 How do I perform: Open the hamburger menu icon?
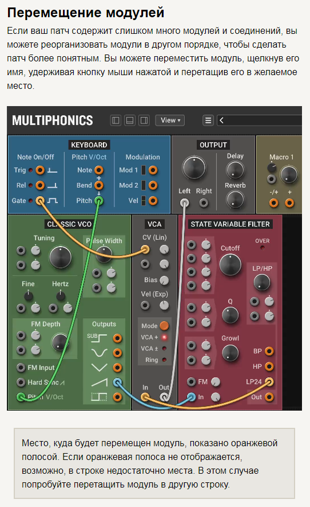[x=208, y=120]
